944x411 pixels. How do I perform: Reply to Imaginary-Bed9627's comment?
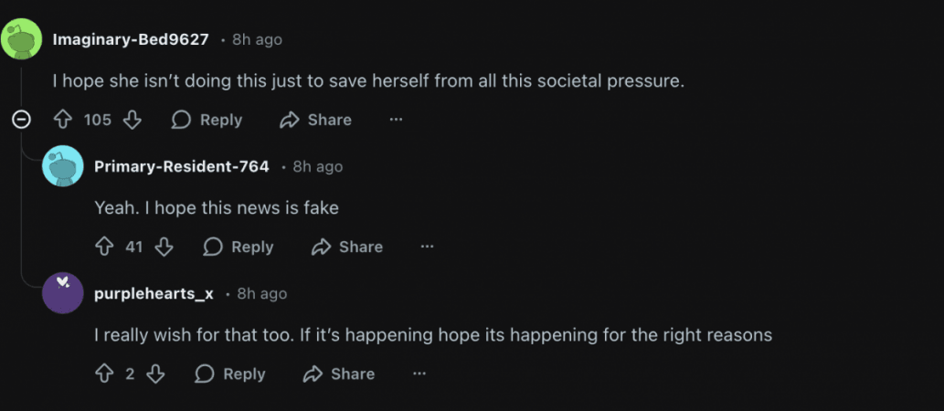[x=207, y=120]
